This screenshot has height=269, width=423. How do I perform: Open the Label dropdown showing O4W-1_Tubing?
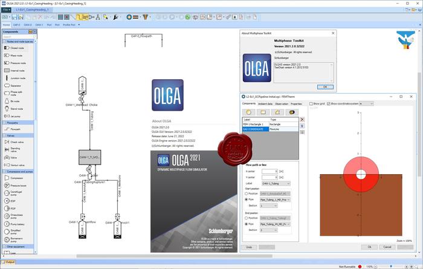click(279, 183)
